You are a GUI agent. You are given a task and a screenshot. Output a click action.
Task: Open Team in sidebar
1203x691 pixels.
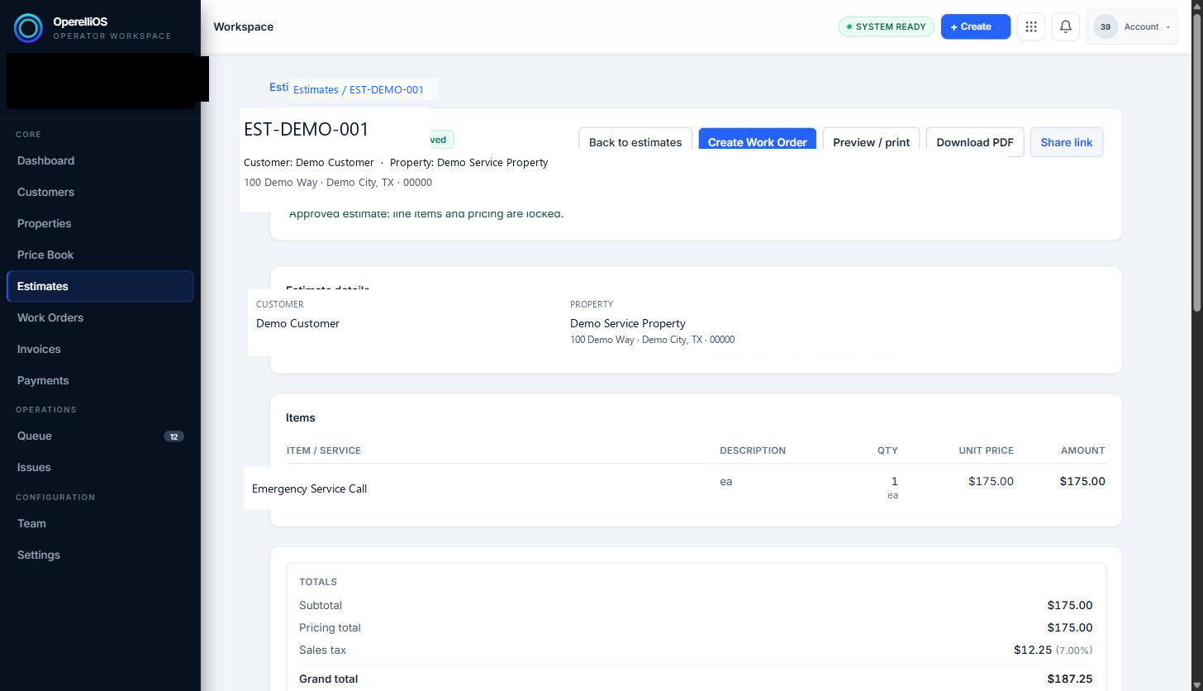(100, 523)
